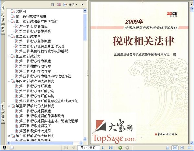Click the expand current bookmark icon
The width and height of the screenshot is (194, 151).
click(65, 5)
